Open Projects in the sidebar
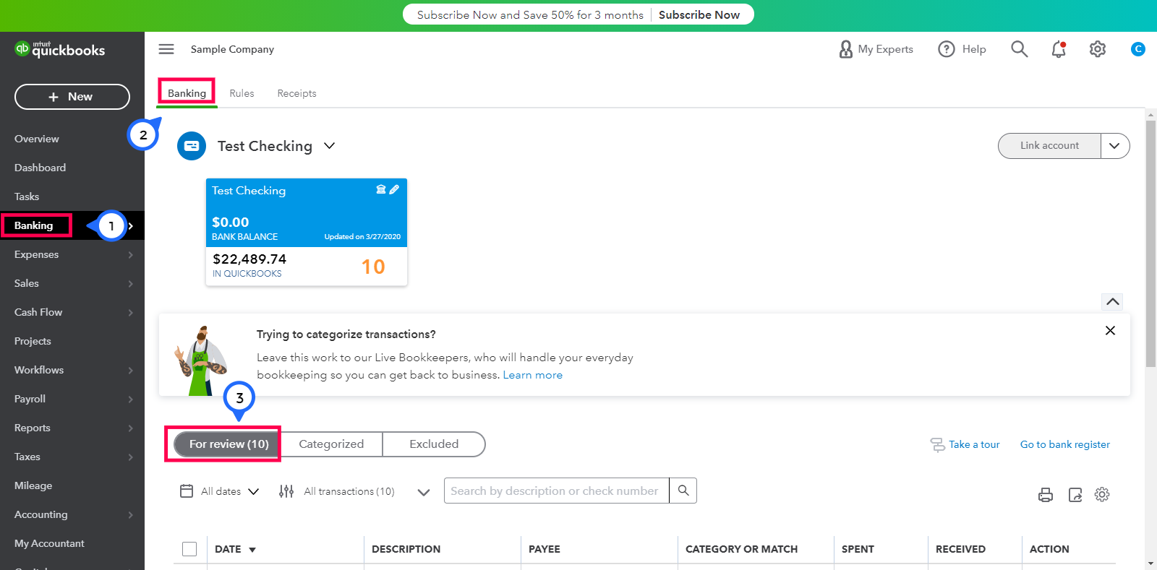Image resolution: width=1157 pixels, height=570 pixels. [33, 341]
